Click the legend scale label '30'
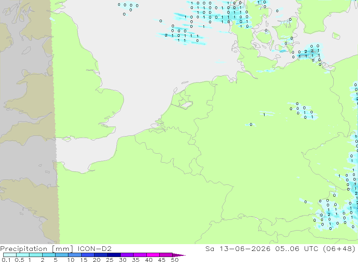358x262 pixels. (123, 260)
